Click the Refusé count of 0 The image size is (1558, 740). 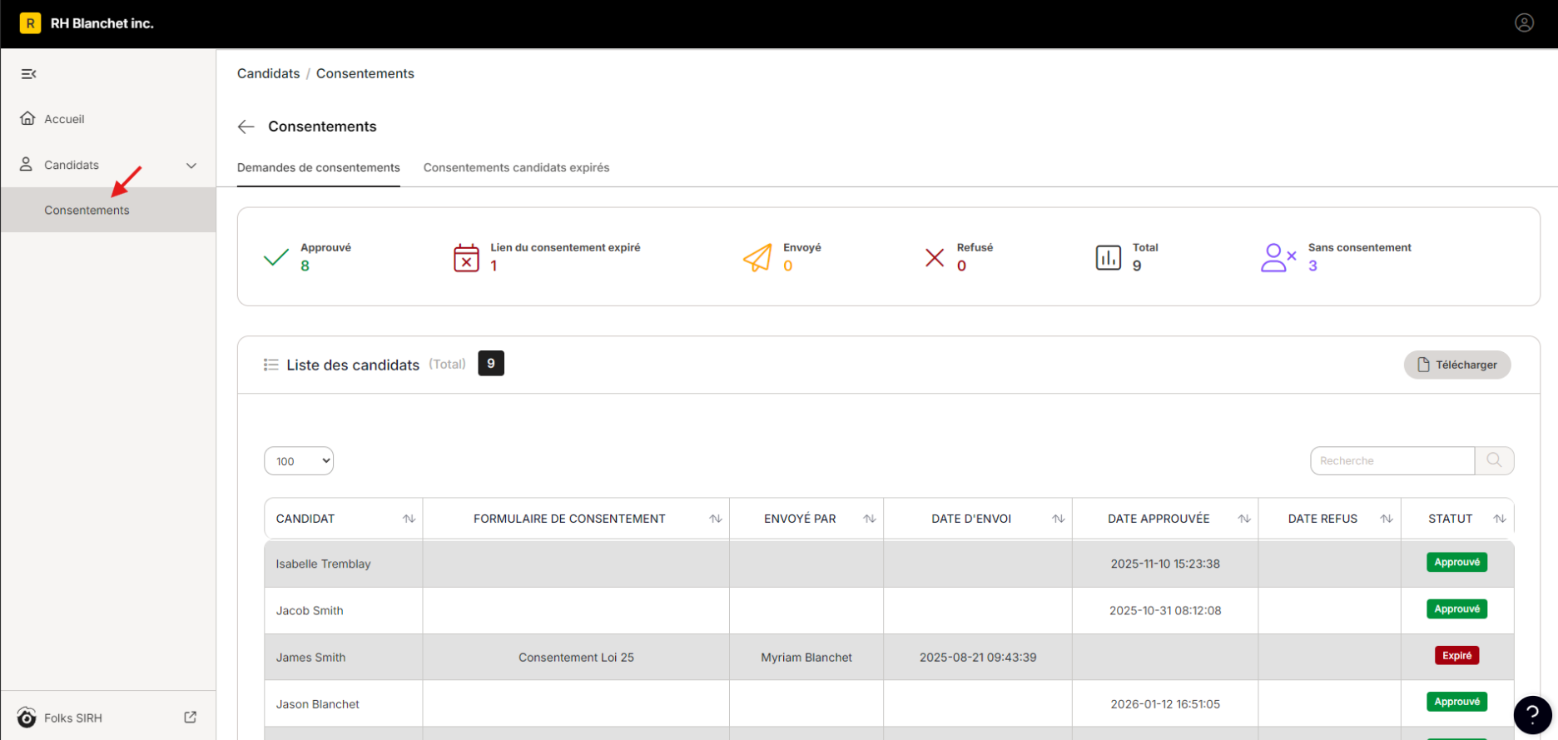(x=961, y=266)
